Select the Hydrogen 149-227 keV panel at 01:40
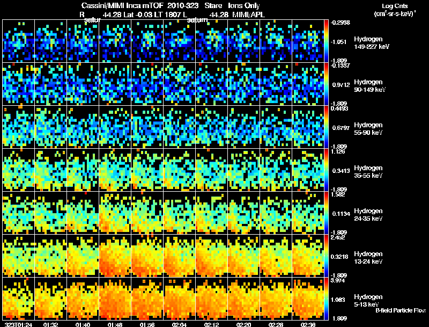 83,41
